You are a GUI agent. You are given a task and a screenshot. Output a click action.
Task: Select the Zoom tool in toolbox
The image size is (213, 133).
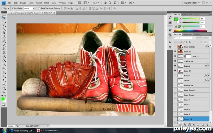pyautogui.click(x=4, y=92)
